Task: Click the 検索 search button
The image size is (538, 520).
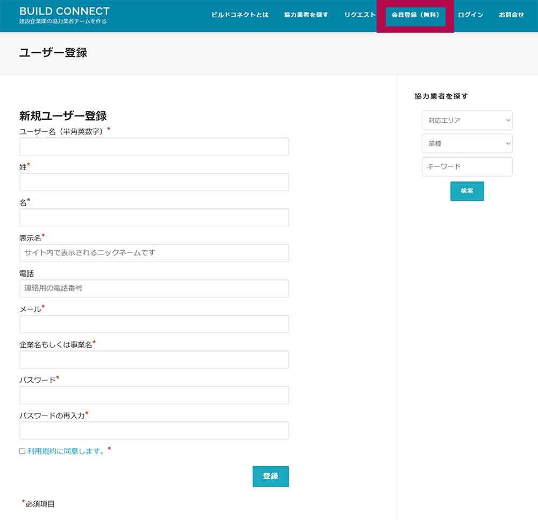Action: point(466,191)
